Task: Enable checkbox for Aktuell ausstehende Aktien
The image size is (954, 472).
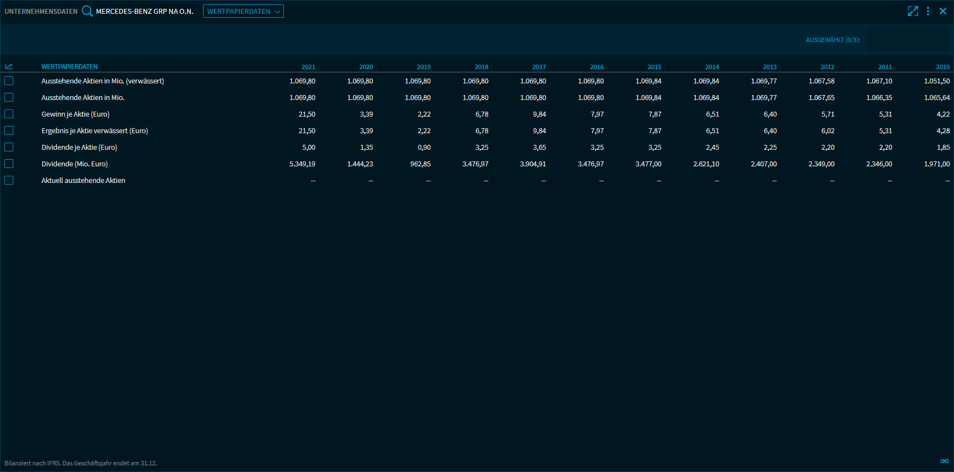Action: pos(9,181)
